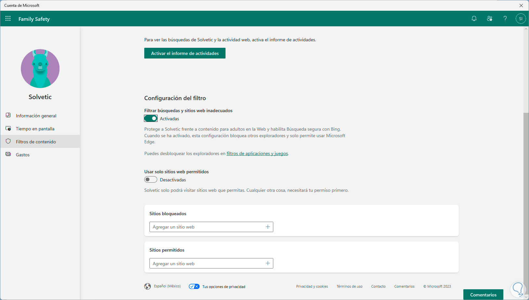The width and height of the screenshot is (529, 300).
Task: Click the Family Safety header title
Action: coord(34,19)
